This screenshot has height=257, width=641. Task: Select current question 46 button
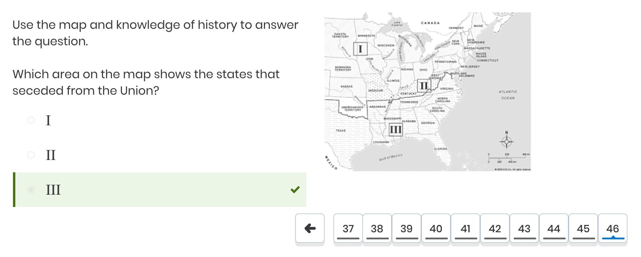pyautogui.click(x=613, y=228)
